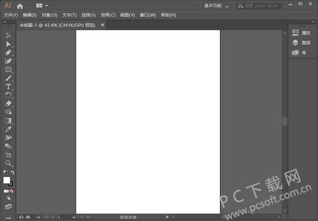Select the Rectangle tool
This screenshot has width=318, height=221.
8,69
